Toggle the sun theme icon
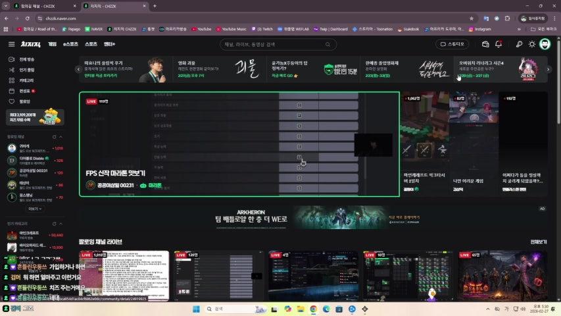Screen dimensions: 561x316 pyautogui.click(x=532, y=44)
